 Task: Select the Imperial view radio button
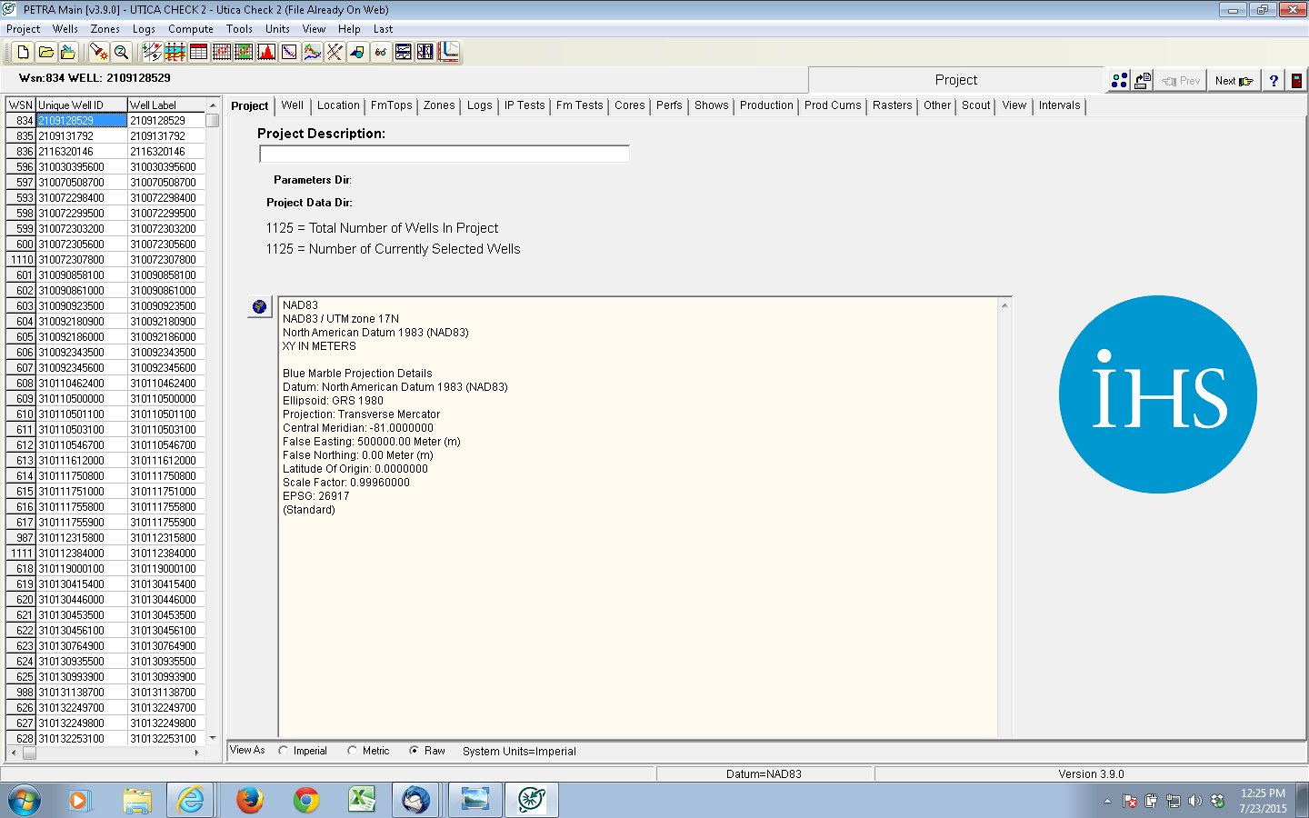click(x=284, y=751)
